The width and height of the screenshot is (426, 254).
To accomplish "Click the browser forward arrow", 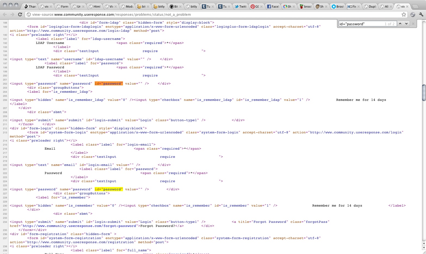I will click(12, 15).
